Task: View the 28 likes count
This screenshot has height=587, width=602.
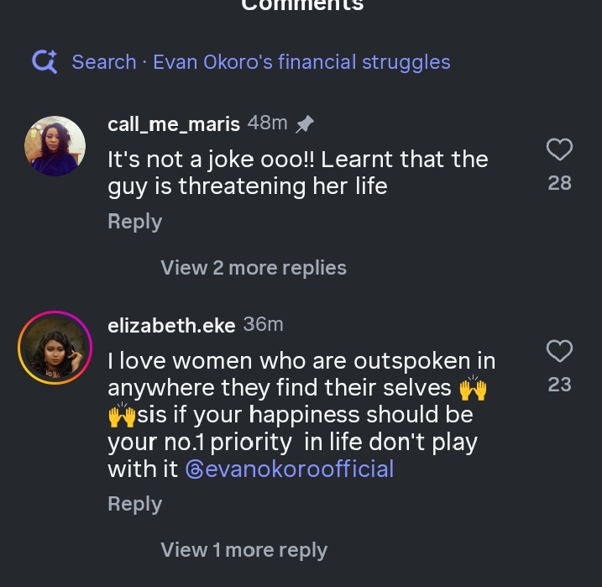Action: (559, 183)
